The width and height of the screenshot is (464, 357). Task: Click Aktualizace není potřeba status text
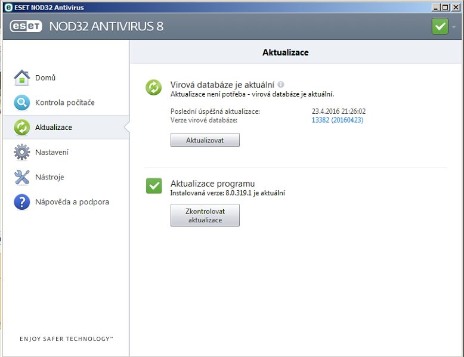click(x=252, y=94)
